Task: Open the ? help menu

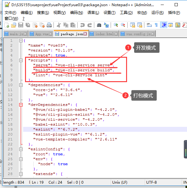Action: (x=23, y=19)
